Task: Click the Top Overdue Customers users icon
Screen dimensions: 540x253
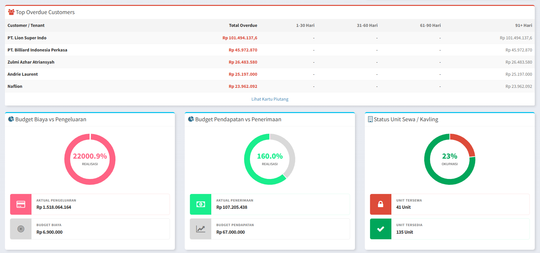Action: (11, 12)
